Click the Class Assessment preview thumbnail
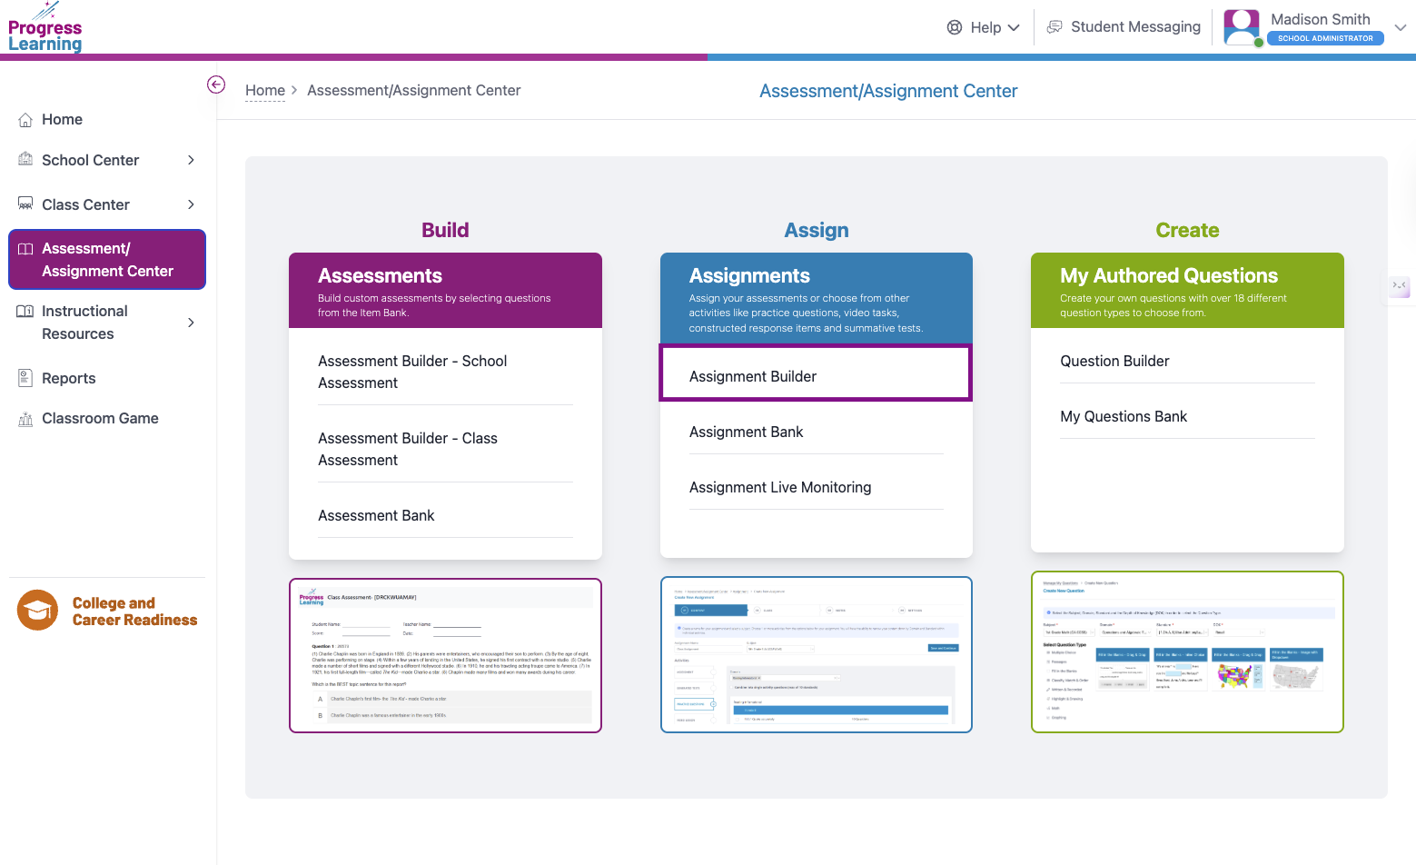 coord(445,655)
